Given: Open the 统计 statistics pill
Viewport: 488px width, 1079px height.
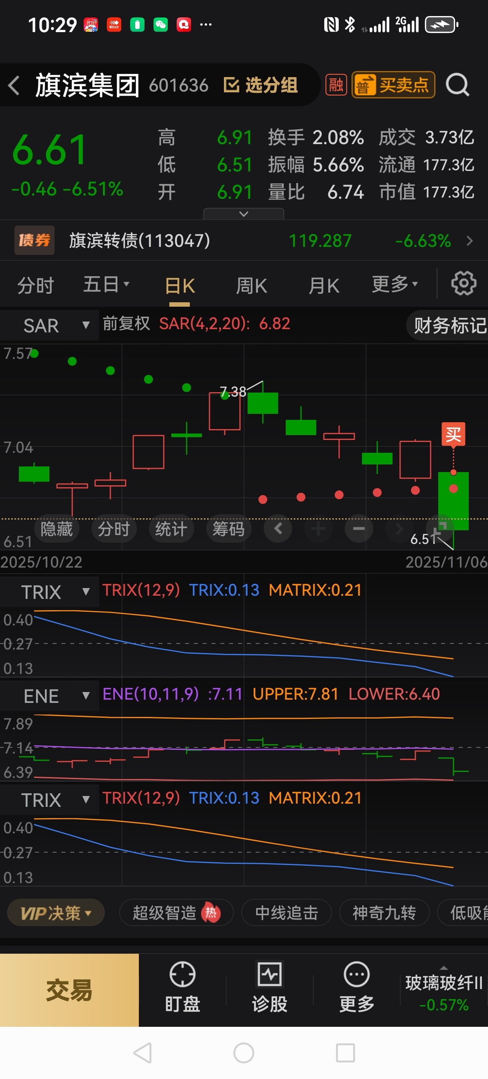Looking at the screenshot, I should (x=171, y=529).
